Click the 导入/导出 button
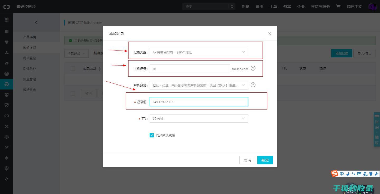380x194 pixels. (364, 53)
